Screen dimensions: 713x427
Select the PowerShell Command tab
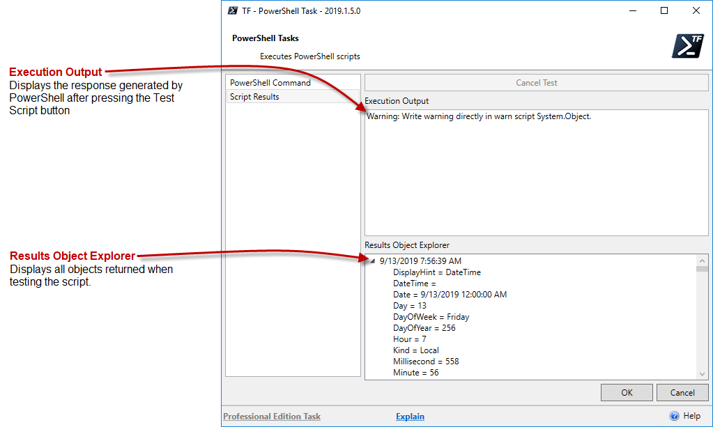[x=293, y=83]
